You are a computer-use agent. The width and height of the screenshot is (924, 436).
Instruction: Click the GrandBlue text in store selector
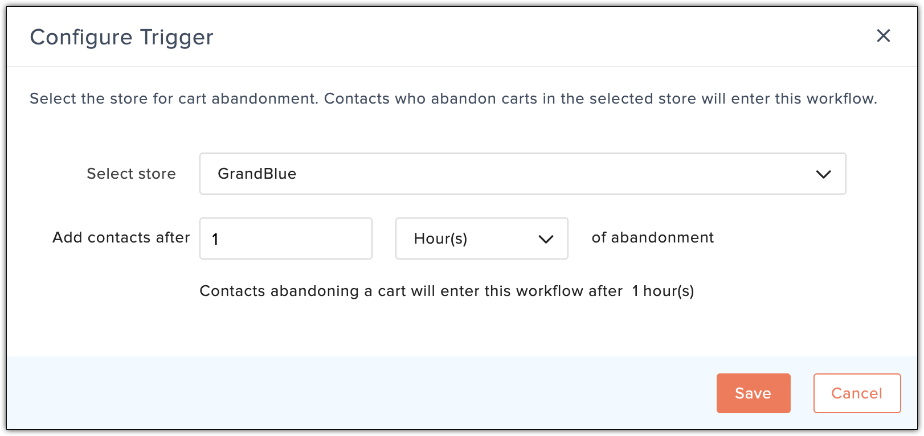(257, 174)
